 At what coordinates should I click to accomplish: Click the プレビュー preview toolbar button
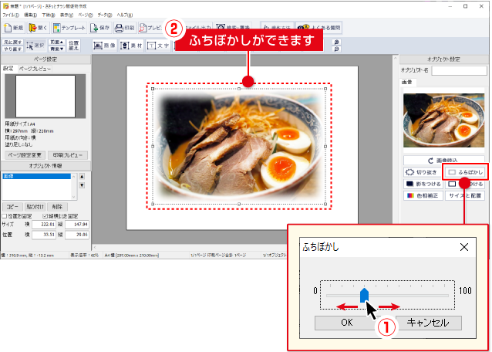[150, 28]
